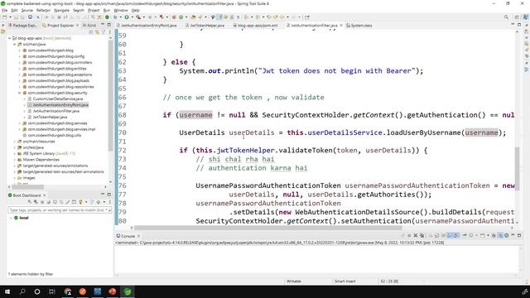Click the Boot Dashboard light bulb icon

point(80,202)
